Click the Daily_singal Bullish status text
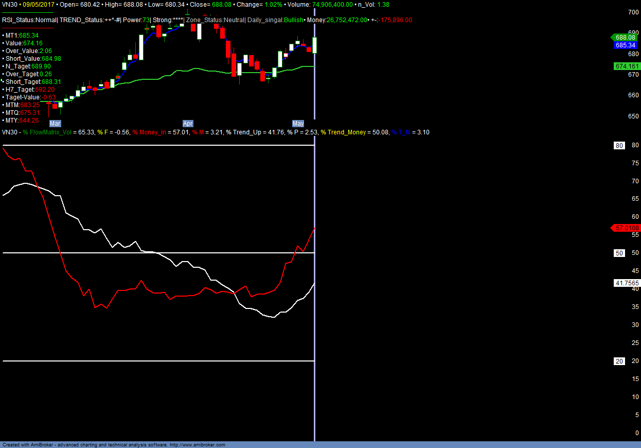 click(x=276, y=20)
